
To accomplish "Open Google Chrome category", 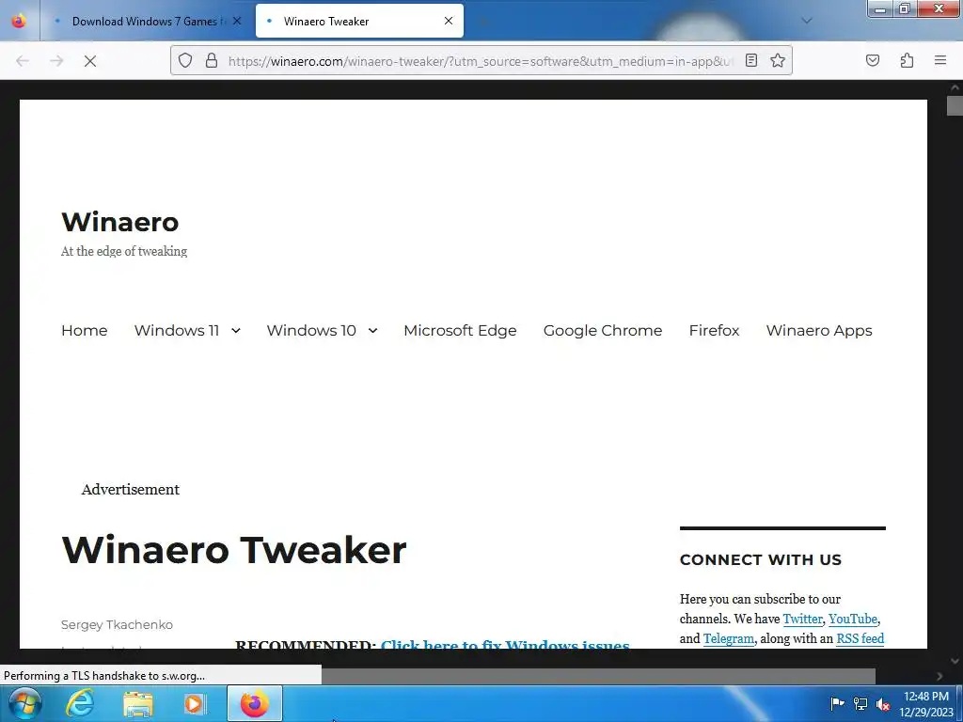I will [x=603, y=330].
